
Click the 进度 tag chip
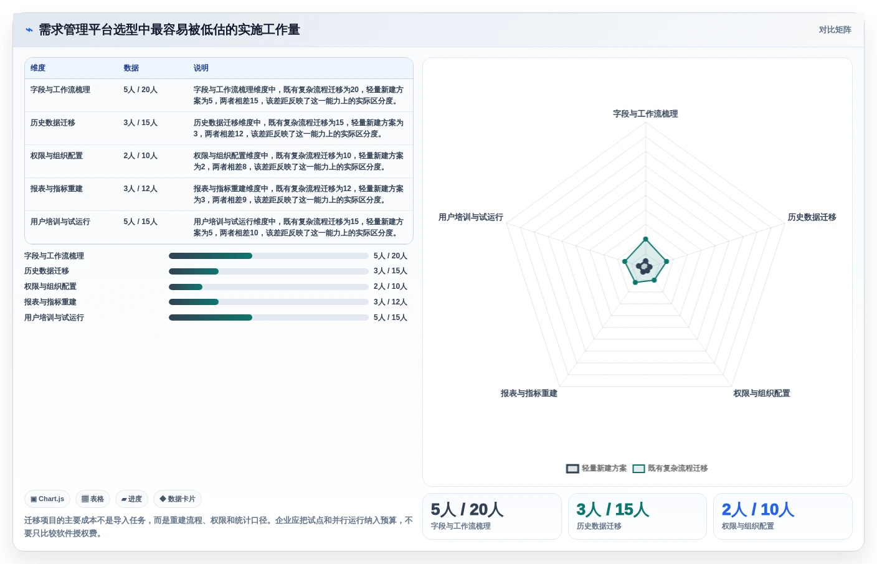pos(131,499)
